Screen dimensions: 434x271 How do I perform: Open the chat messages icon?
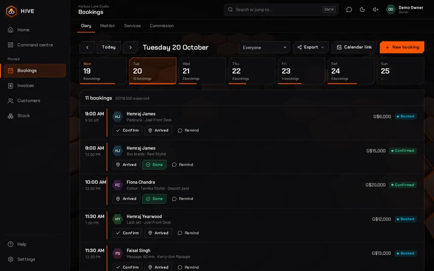(349, 10)
